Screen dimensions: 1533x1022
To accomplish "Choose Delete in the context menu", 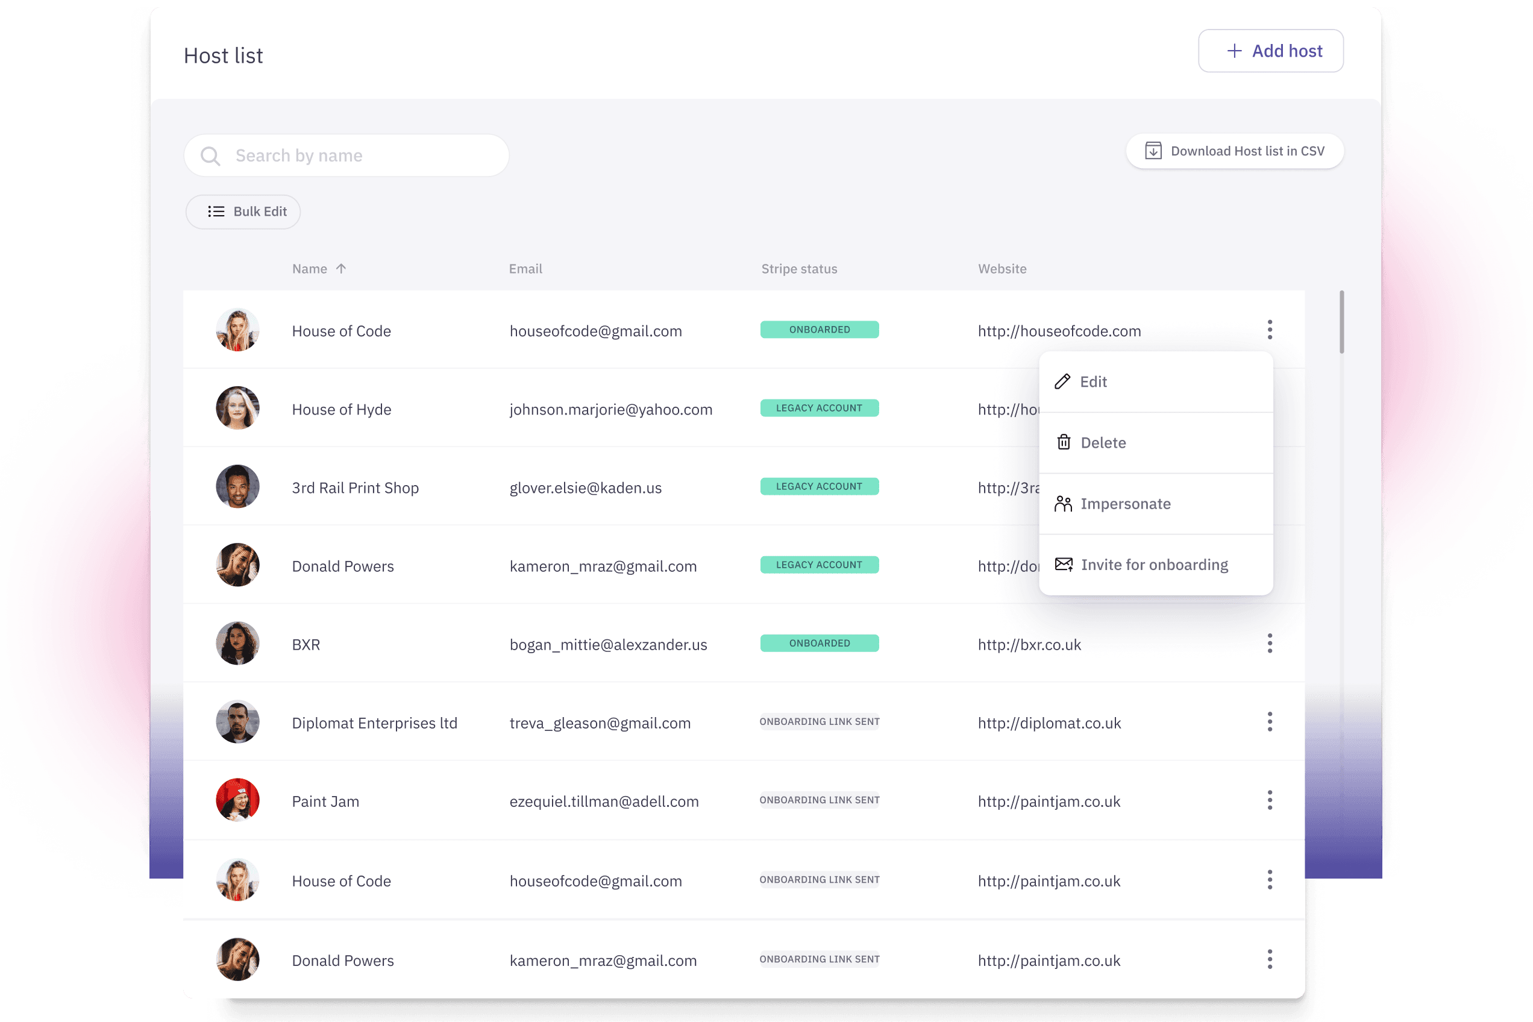I will [x=1102, y=442].
